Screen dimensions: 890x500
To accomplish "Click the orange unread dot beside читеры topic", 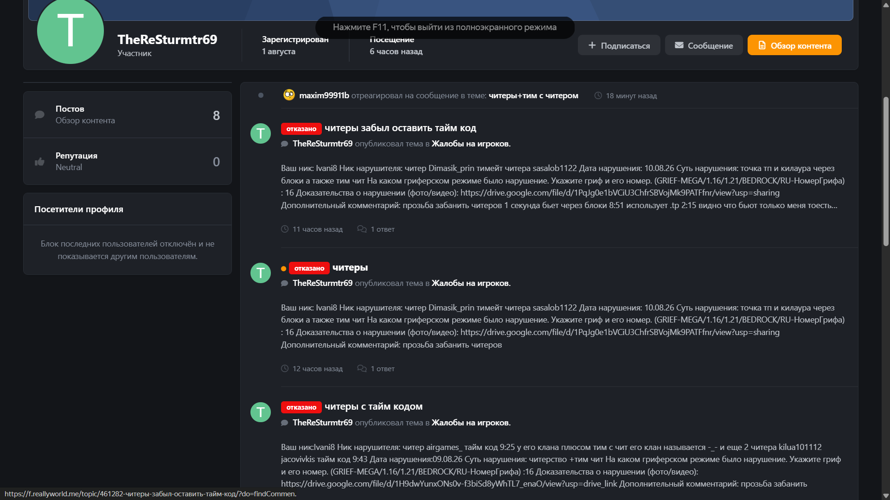I will point(283,269).
